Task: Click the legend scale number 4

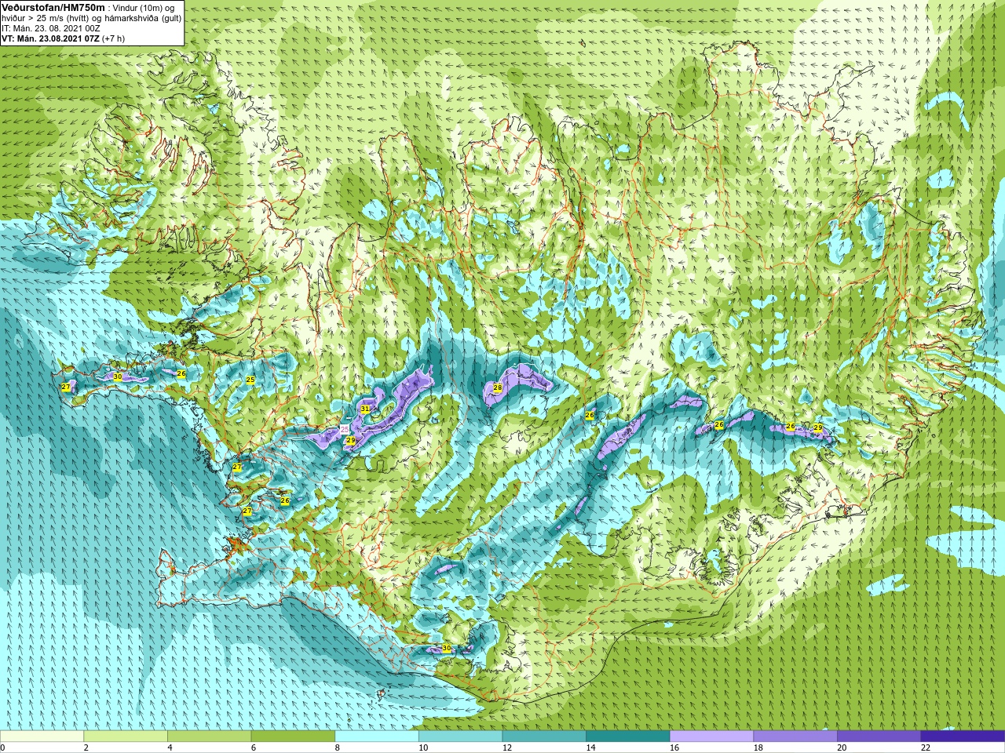Action: (x=170, y=748)
